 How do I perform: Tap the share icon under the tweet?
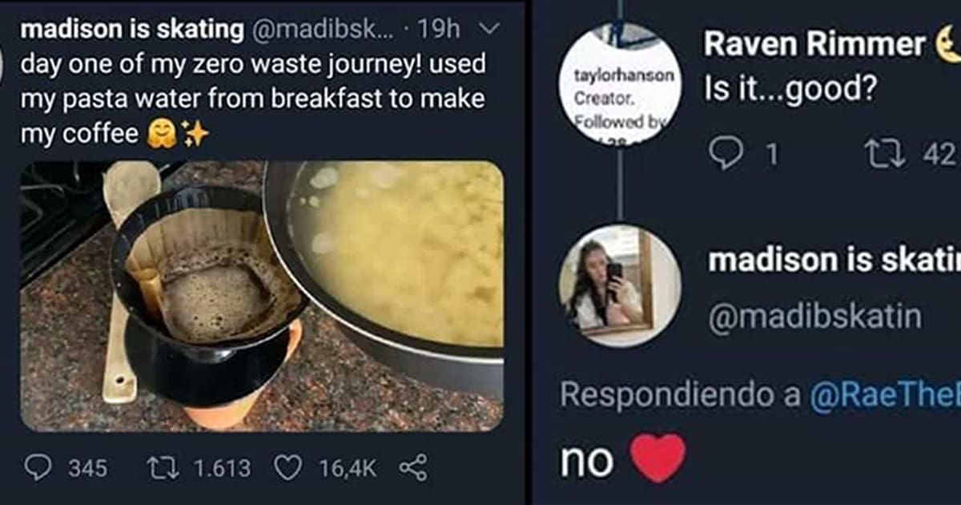412,467
